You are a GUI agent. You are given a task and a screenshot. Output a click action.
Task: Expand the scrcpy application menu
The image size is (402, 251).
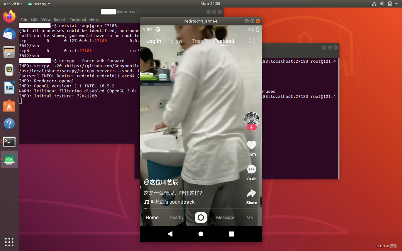pyautogui.click(x=39, y=4)
